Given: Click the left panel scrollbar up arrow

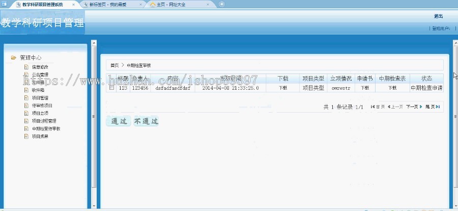Looking at the screenshot, I should pyautogui.click(x=94, y=43).
